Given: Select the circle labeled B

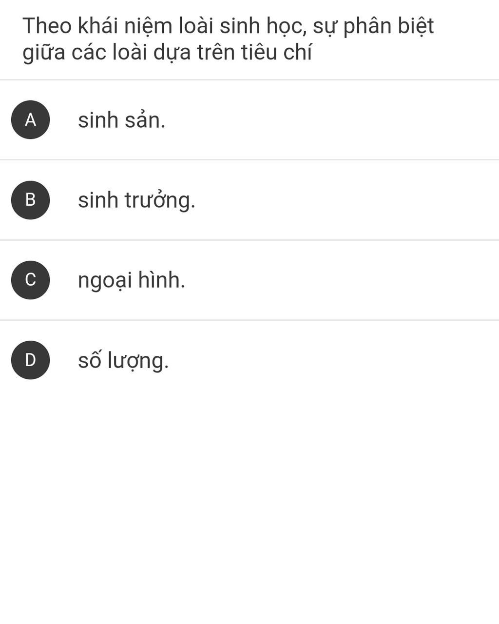Looking at the screenshot, I should (x=30, y=200).
